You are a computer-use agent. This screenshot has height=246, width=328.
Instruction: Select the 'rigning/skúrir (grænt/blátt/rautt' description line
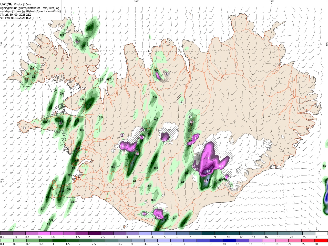coord(29,8)
